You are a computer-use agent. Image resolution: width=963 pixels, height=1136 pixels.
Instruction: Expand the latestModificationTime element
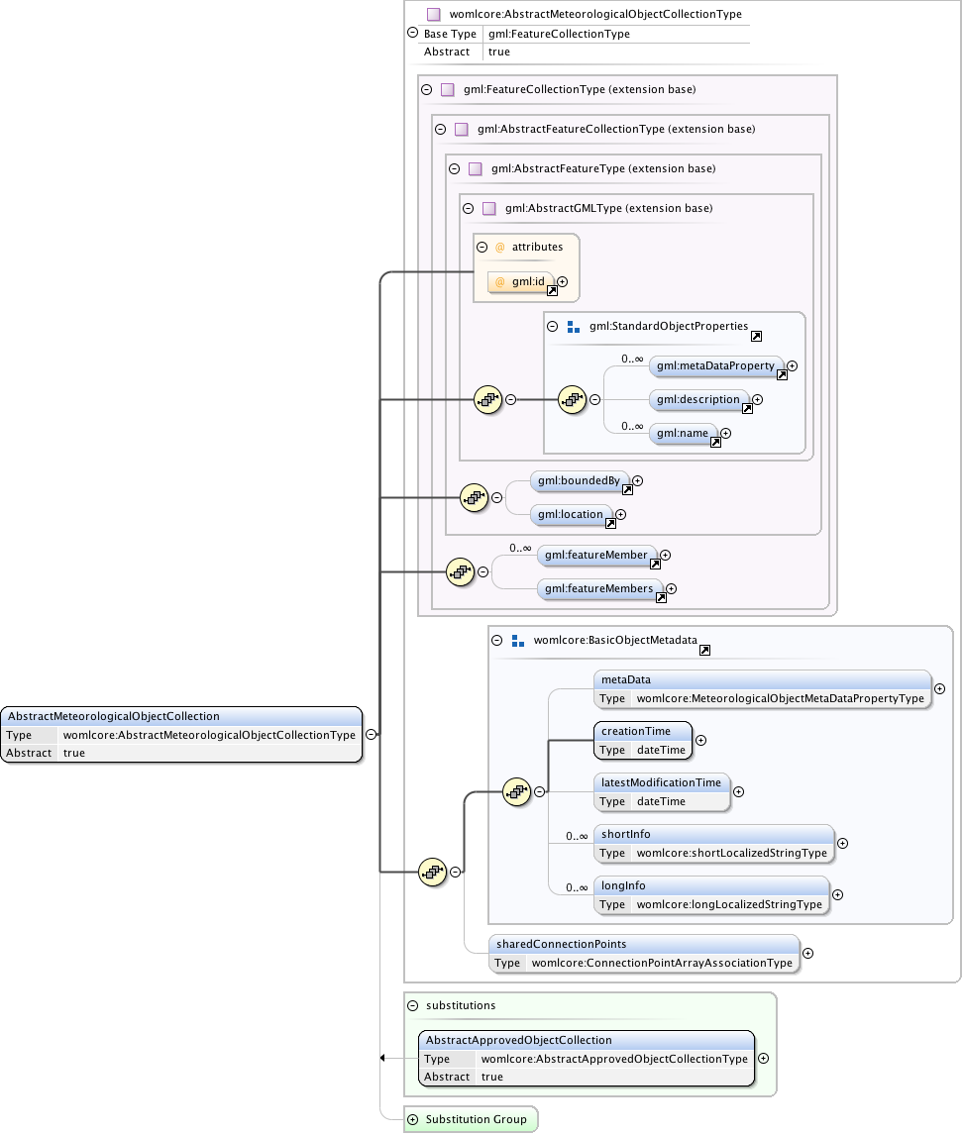tap(738, 792)
